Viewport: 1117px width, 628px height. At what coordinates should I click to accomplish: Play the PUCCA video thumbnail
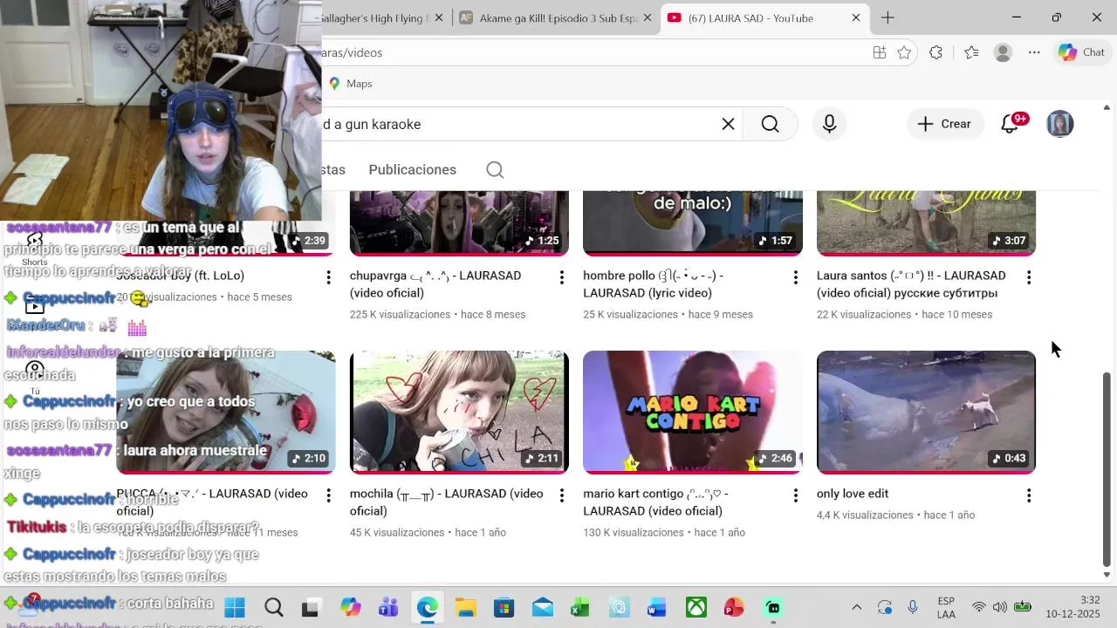click(225, 412)
